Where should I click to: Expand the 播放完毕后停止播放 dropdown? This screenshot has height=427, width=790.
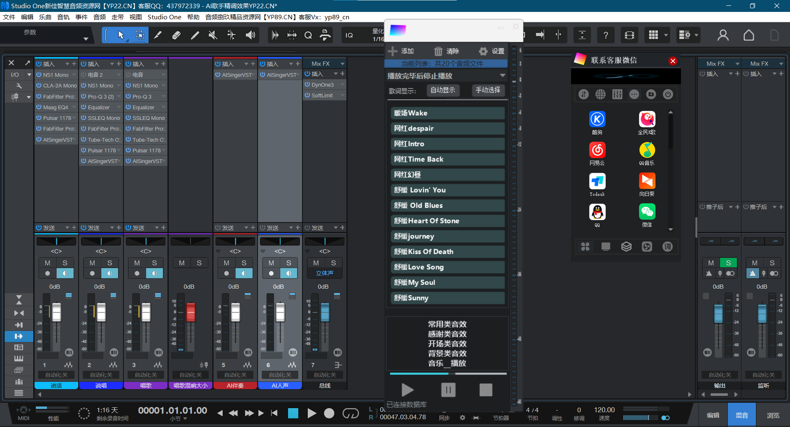[502, 76]
